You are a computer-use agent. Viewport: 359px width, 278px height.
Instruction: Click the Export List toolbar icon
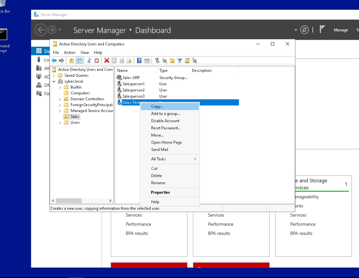[x=129, y=61]
